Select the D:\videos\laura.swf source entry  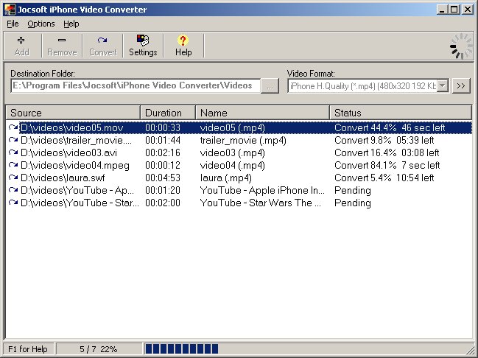pos(63,178)
